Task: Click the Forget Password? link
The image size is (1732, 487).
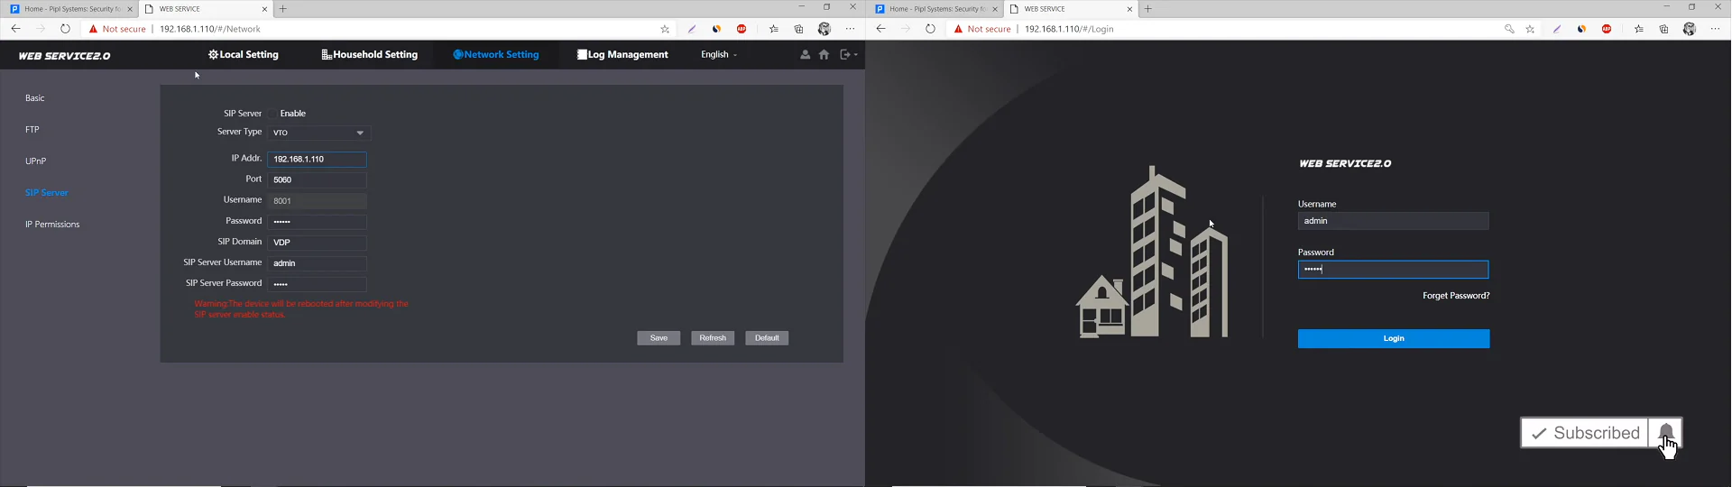Action: (x=1456, y=296)
